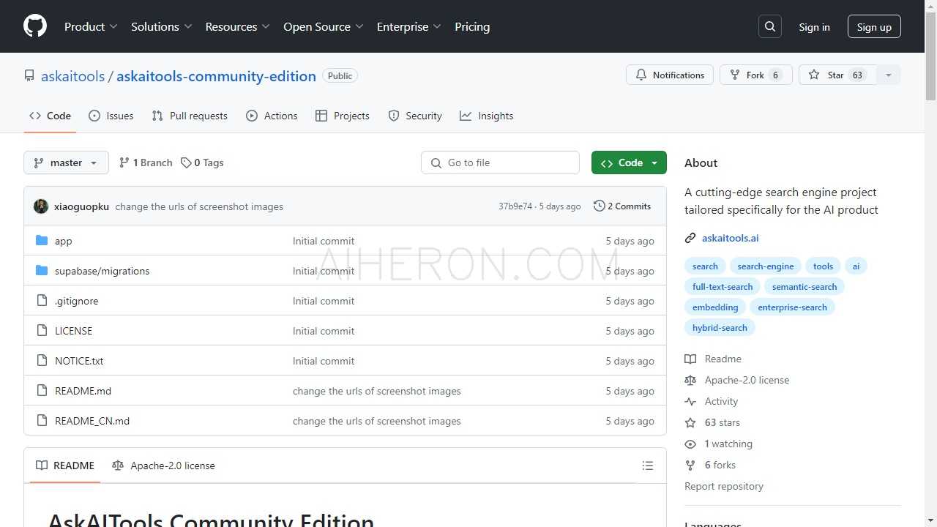Click the Sign up button
Viewport: 937px width, 527px height.
pyautogui.click(x=874, y=27)
